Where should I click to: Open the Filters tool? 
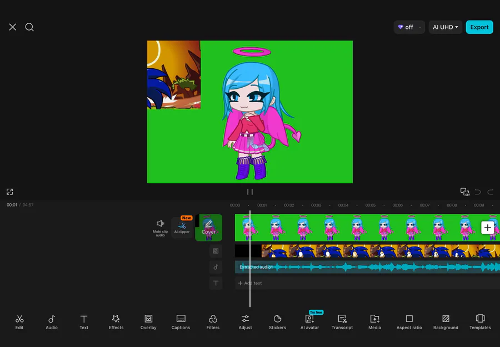point(213,322)
